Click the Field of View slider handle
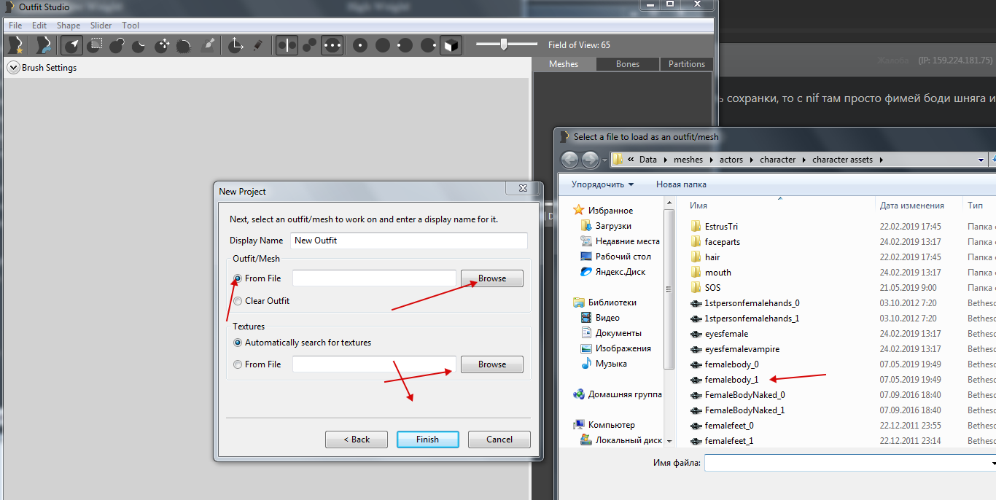This screenshot has width=996, height=500. click(503, 44)
